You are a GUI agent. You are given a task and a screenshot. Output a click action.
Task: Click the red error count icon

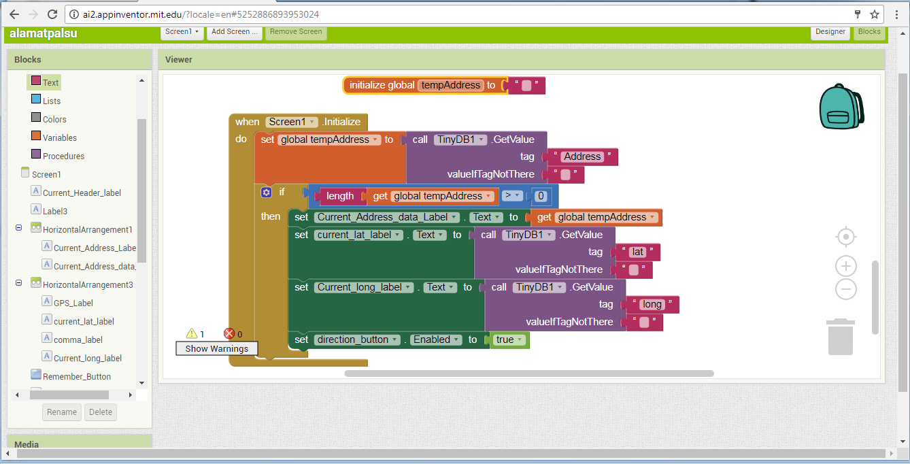[x=229, y=334]
